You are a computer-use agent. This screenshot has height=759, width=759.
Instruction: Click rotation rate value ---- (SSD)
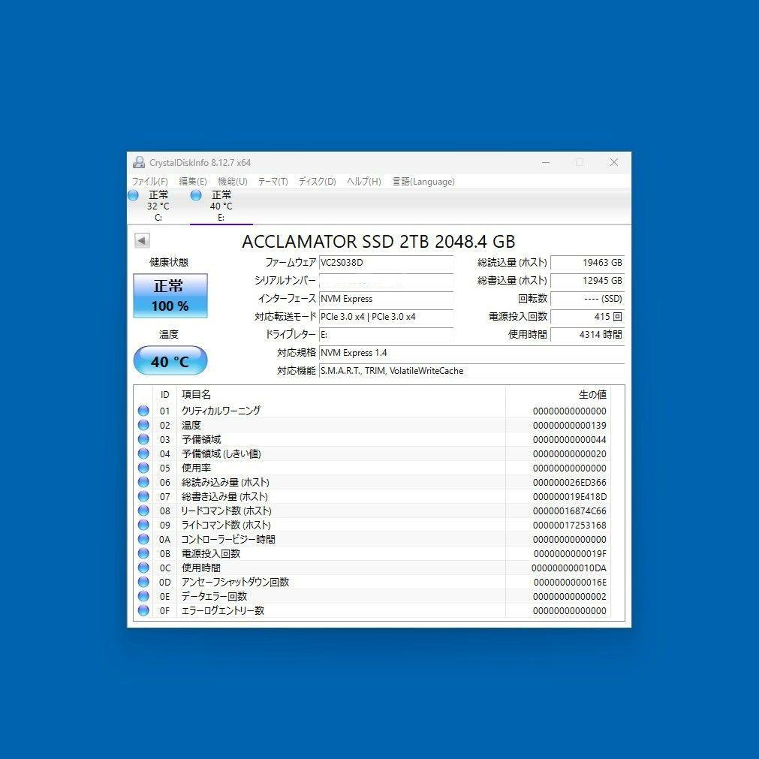588,299
